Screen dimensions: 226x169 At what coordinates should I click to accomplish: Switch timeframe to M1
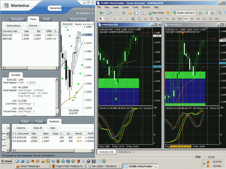coord(167,19)
